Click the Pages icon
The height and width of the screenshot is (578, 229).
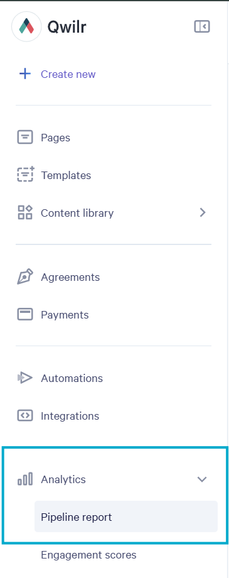(x=25, y=138)
